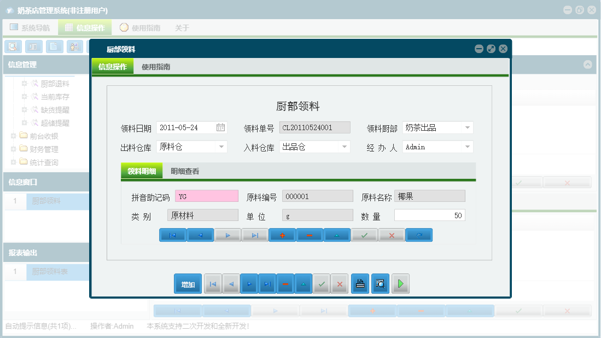Jump to first record in detail toolbar
Image resolution: width=601 pixels, height=338 pixels.
coord(173,235)
